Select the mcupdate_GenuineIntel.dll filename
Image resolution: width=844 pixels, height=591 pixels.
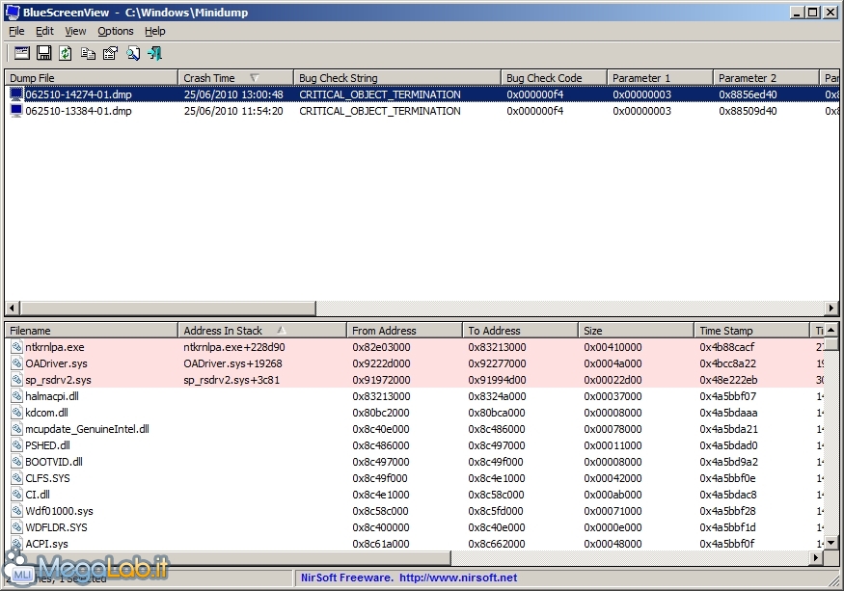click(x=87, y=429)
